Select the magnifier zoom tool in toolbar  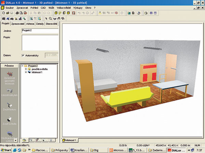pos(50,18)
